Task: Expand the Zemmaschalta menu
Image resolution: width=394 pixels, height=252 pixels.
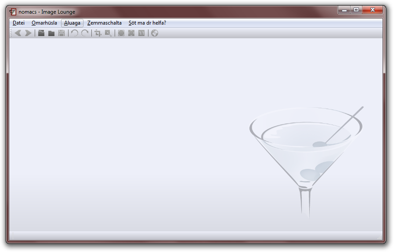Action: (105, 23)
